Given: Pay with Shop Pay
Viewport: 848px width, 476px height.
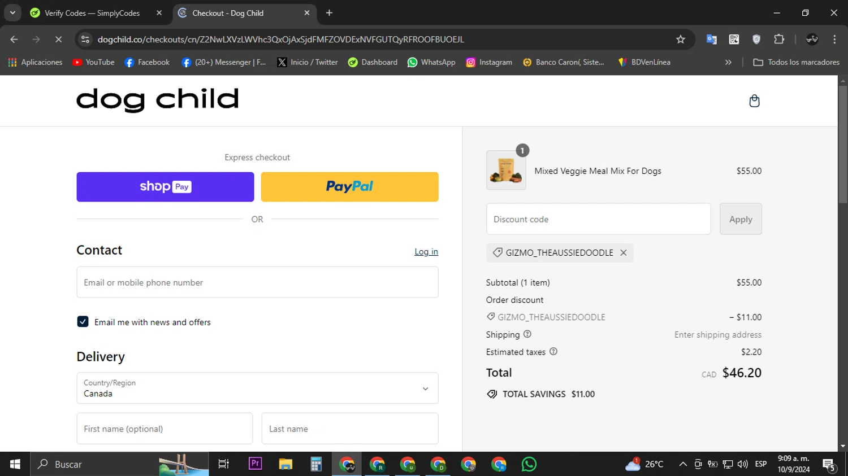Looking at the screenshot, I should tap(165, 187).
